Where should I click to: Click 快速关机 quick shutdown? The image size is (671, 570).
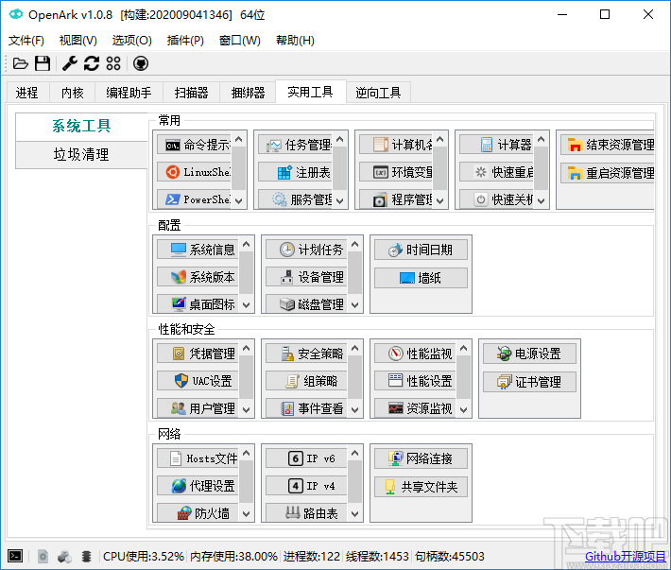(x=496, y=199)
